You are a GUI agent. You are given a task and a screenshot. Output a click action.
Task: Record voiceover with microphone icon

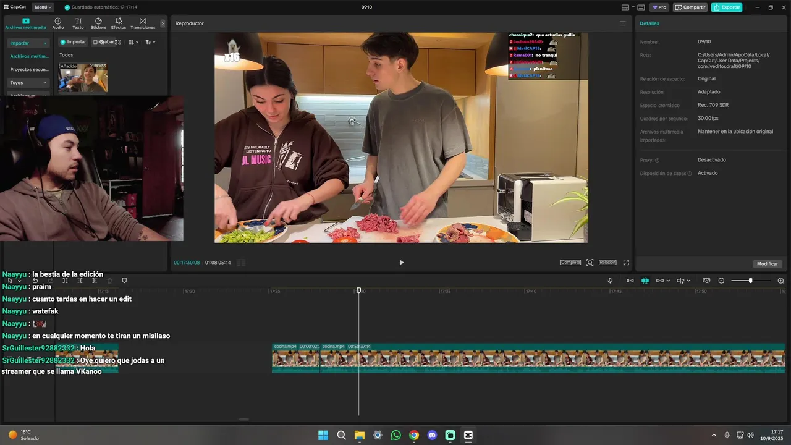610,281
